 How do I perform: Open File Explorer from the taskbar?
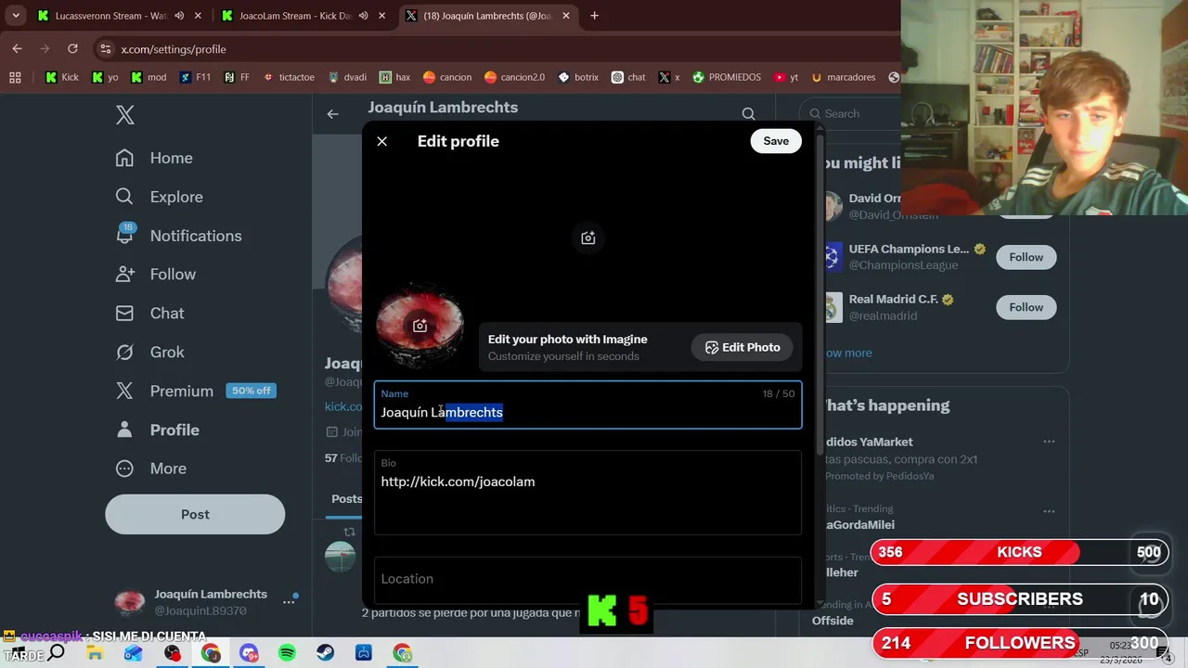(x=95, y=653)
